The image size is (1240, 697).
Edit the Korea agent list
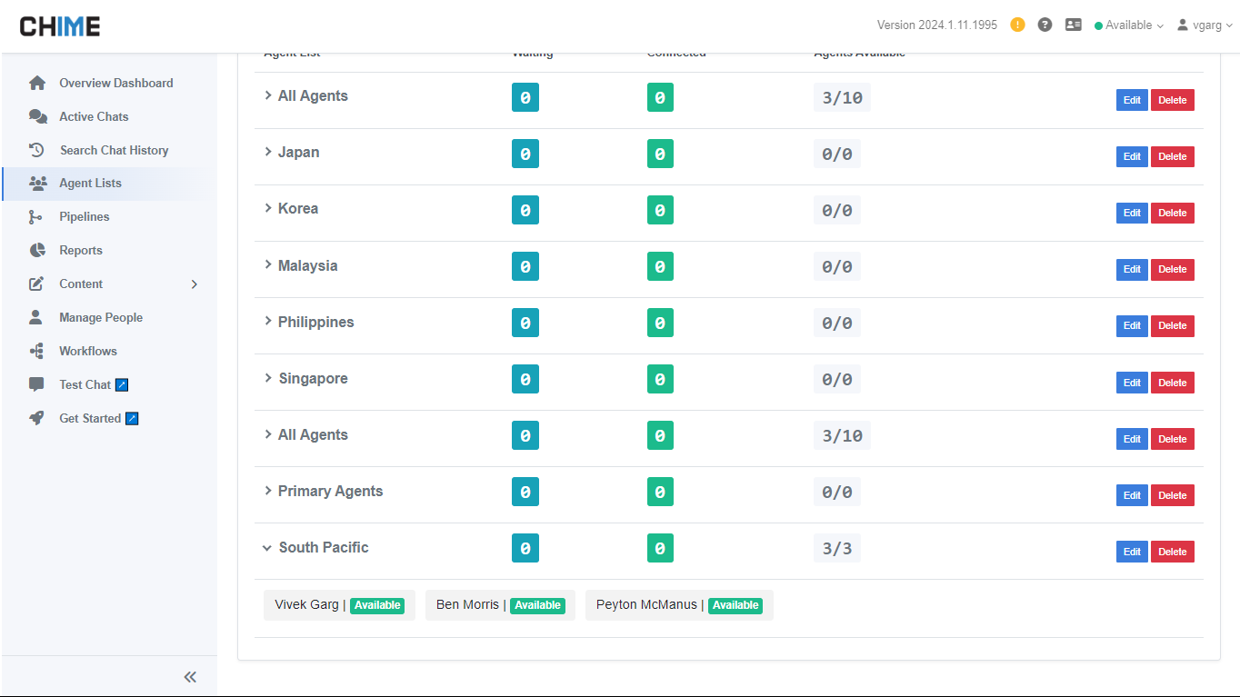click(1131, 213)
